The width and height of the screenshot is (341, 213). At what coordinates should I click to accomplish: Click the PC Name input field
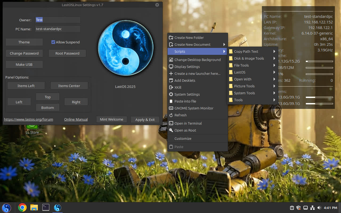[58, 29]
